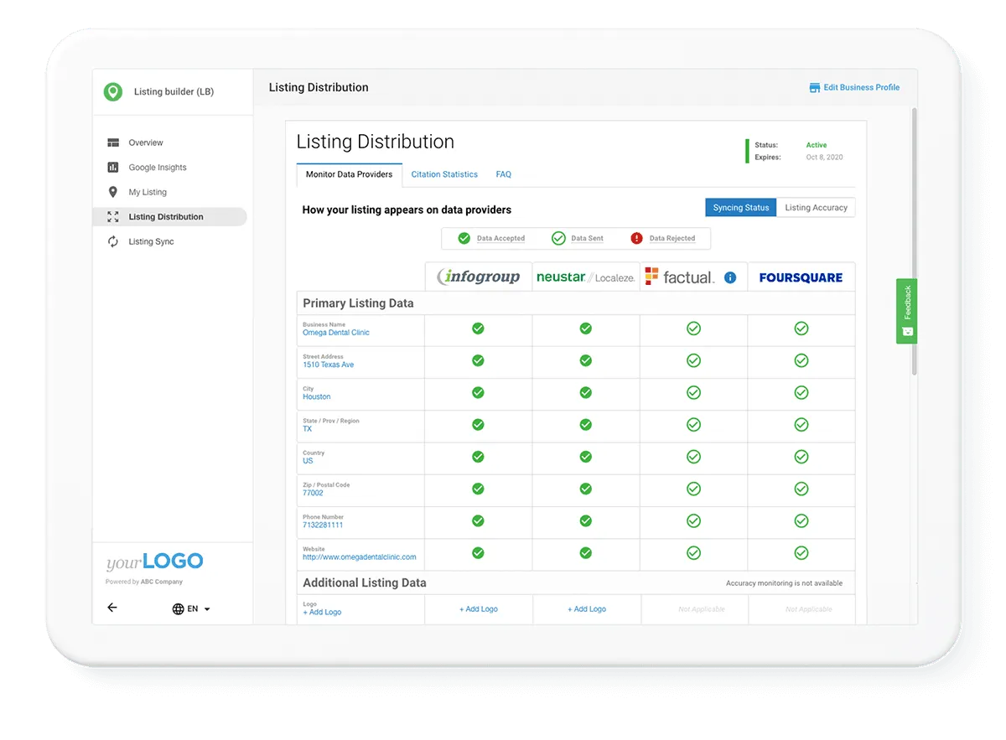Open the EN language dropdown
The image size is (1006, 740).
point(191,609)
